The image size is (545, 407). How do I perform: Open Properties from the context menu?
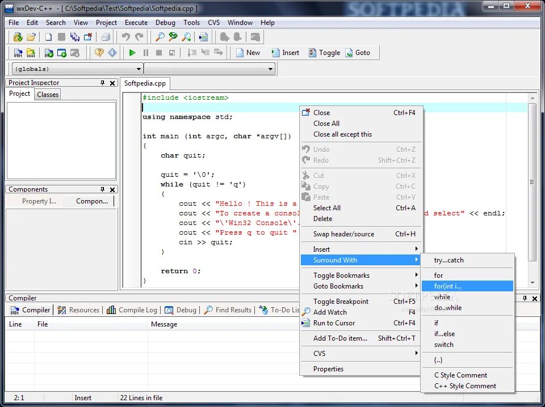coord(361,369)
